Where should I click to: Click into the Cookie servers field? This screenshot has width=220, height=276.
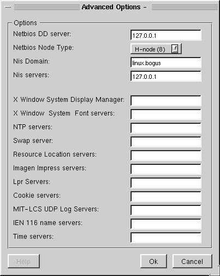click(x=166, y=197)
